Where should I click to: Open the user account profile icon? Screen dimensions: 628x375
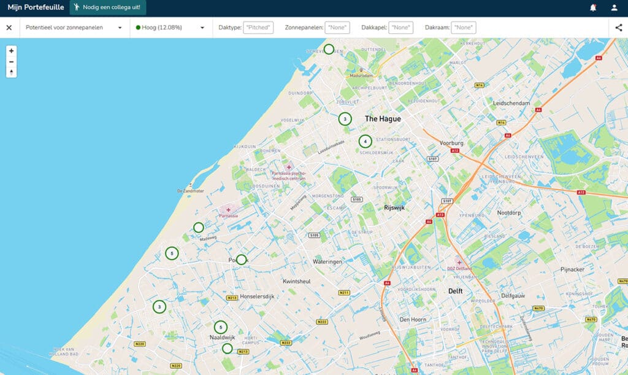coord(614,8)
